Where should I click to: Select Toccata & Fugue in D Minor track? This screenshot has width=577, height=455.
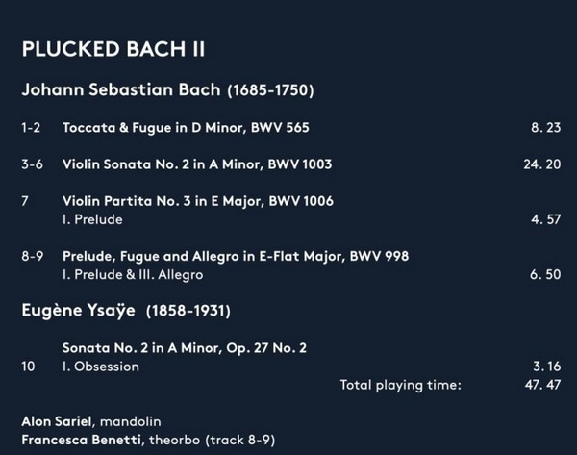click(186, 128)
